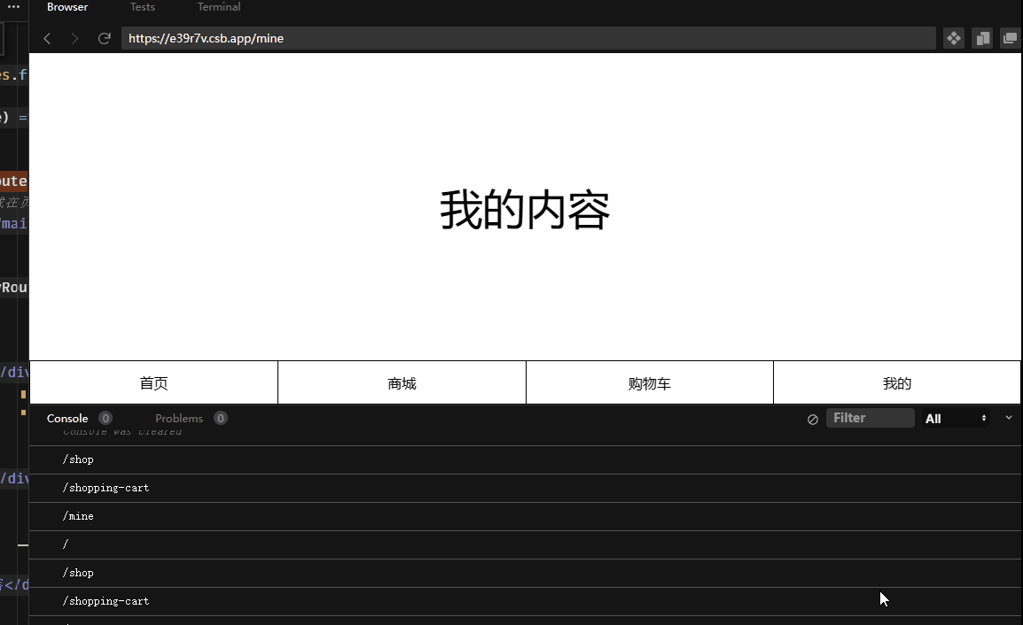Click the 我的内容 heading text

point(525,210)
